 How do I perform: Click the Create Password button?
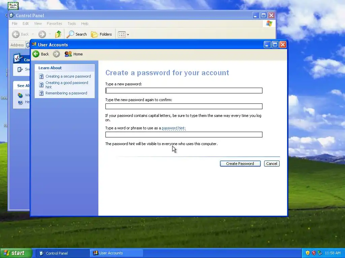click(240, 164)
